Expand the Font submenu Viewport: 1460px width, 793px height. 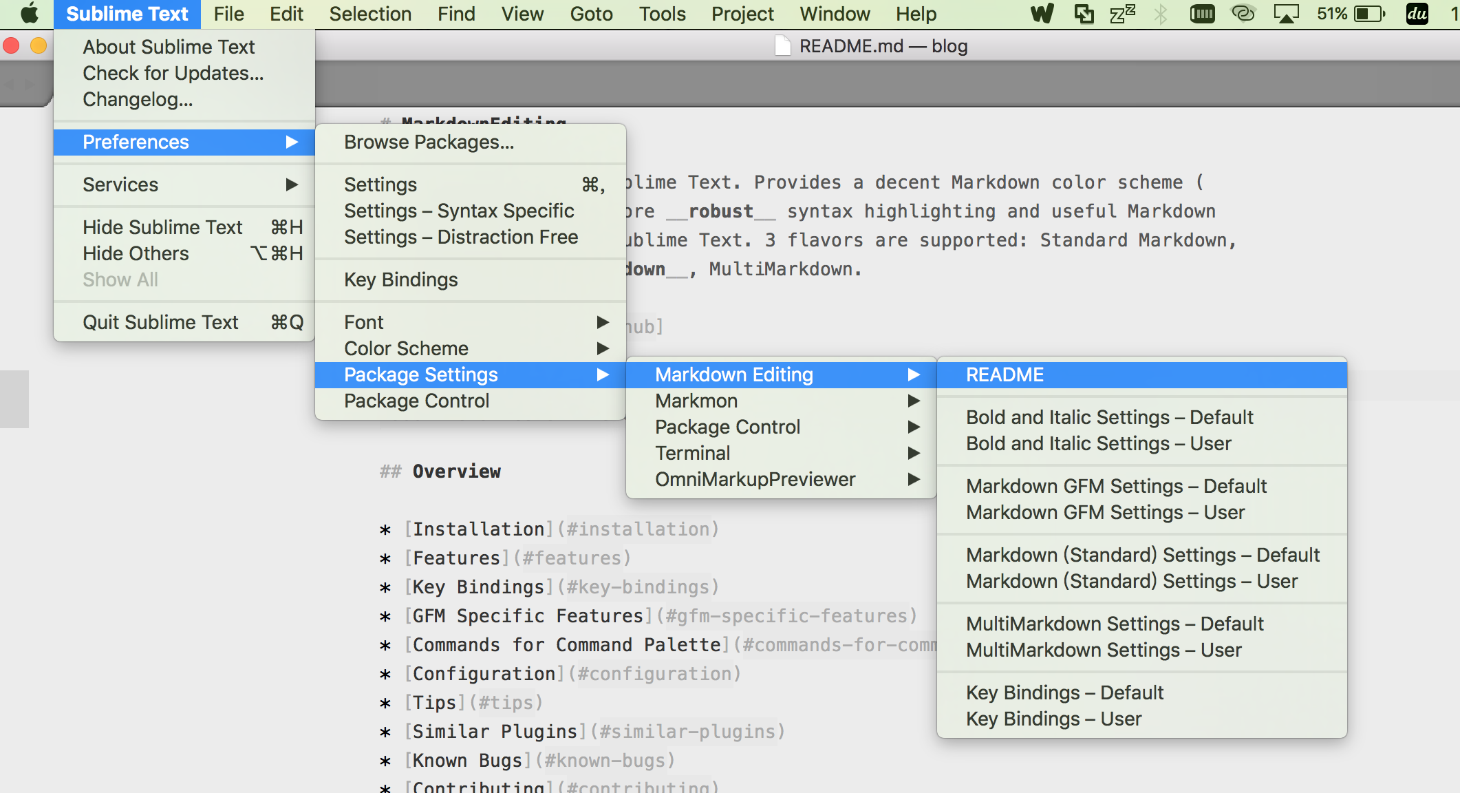pyautogui.click(x=471, y=322)
